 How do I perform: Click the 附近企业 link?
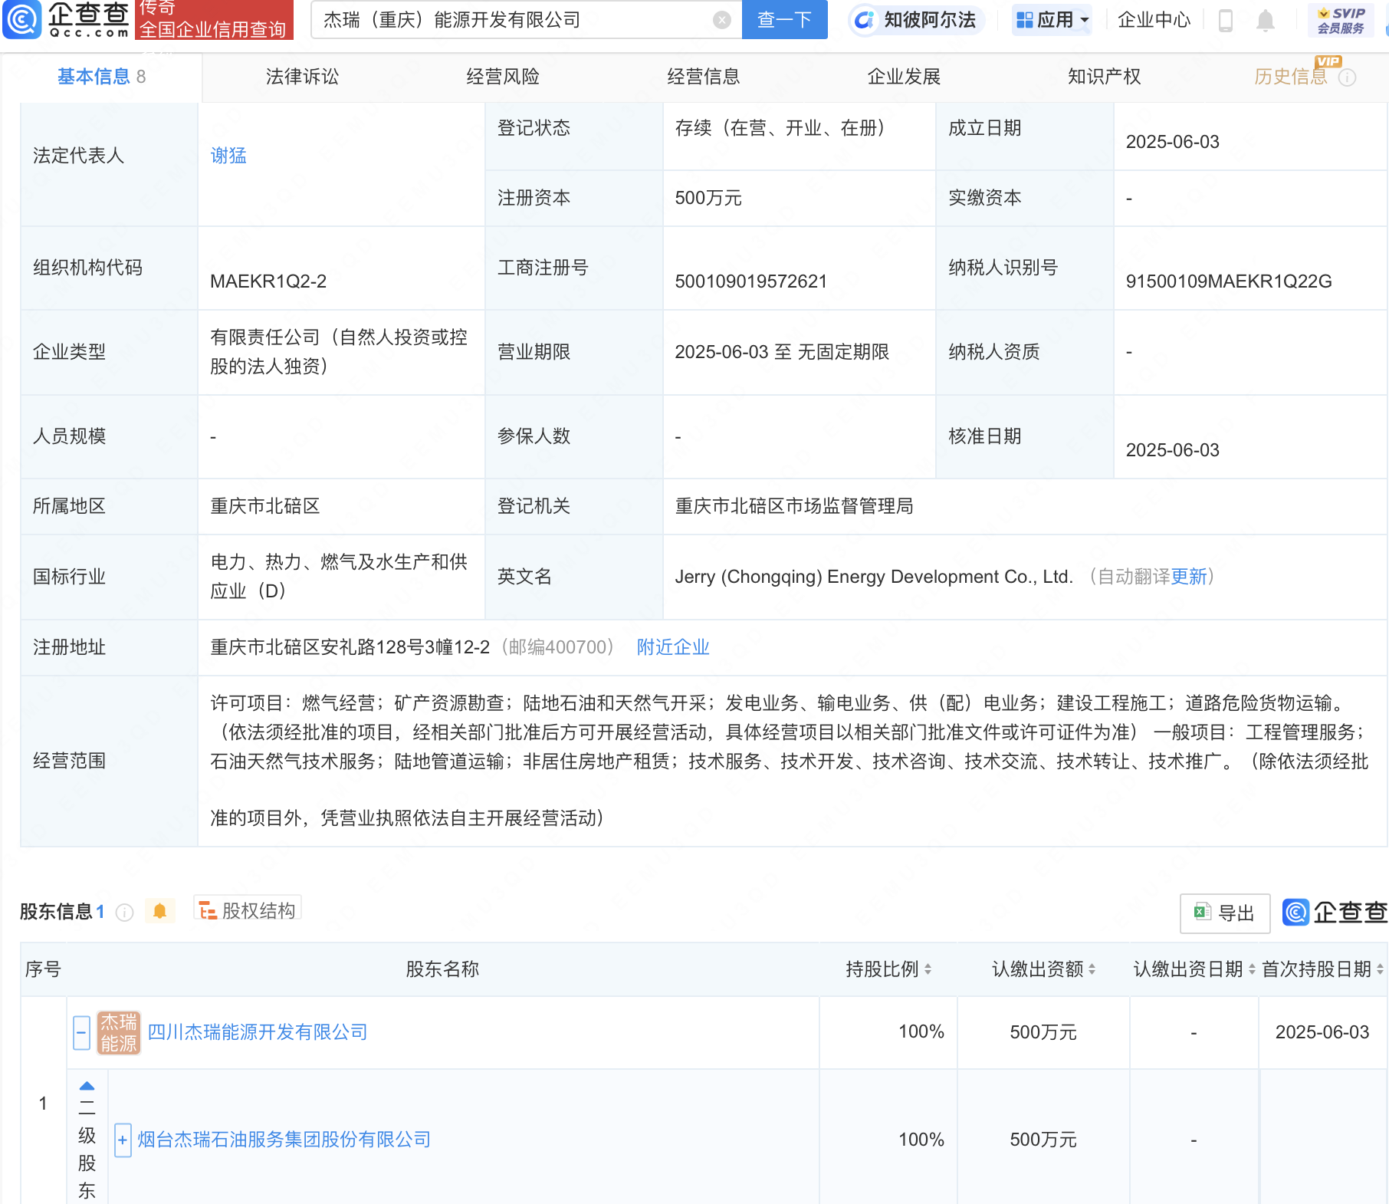pyautogui.click(x=672, y=647)
